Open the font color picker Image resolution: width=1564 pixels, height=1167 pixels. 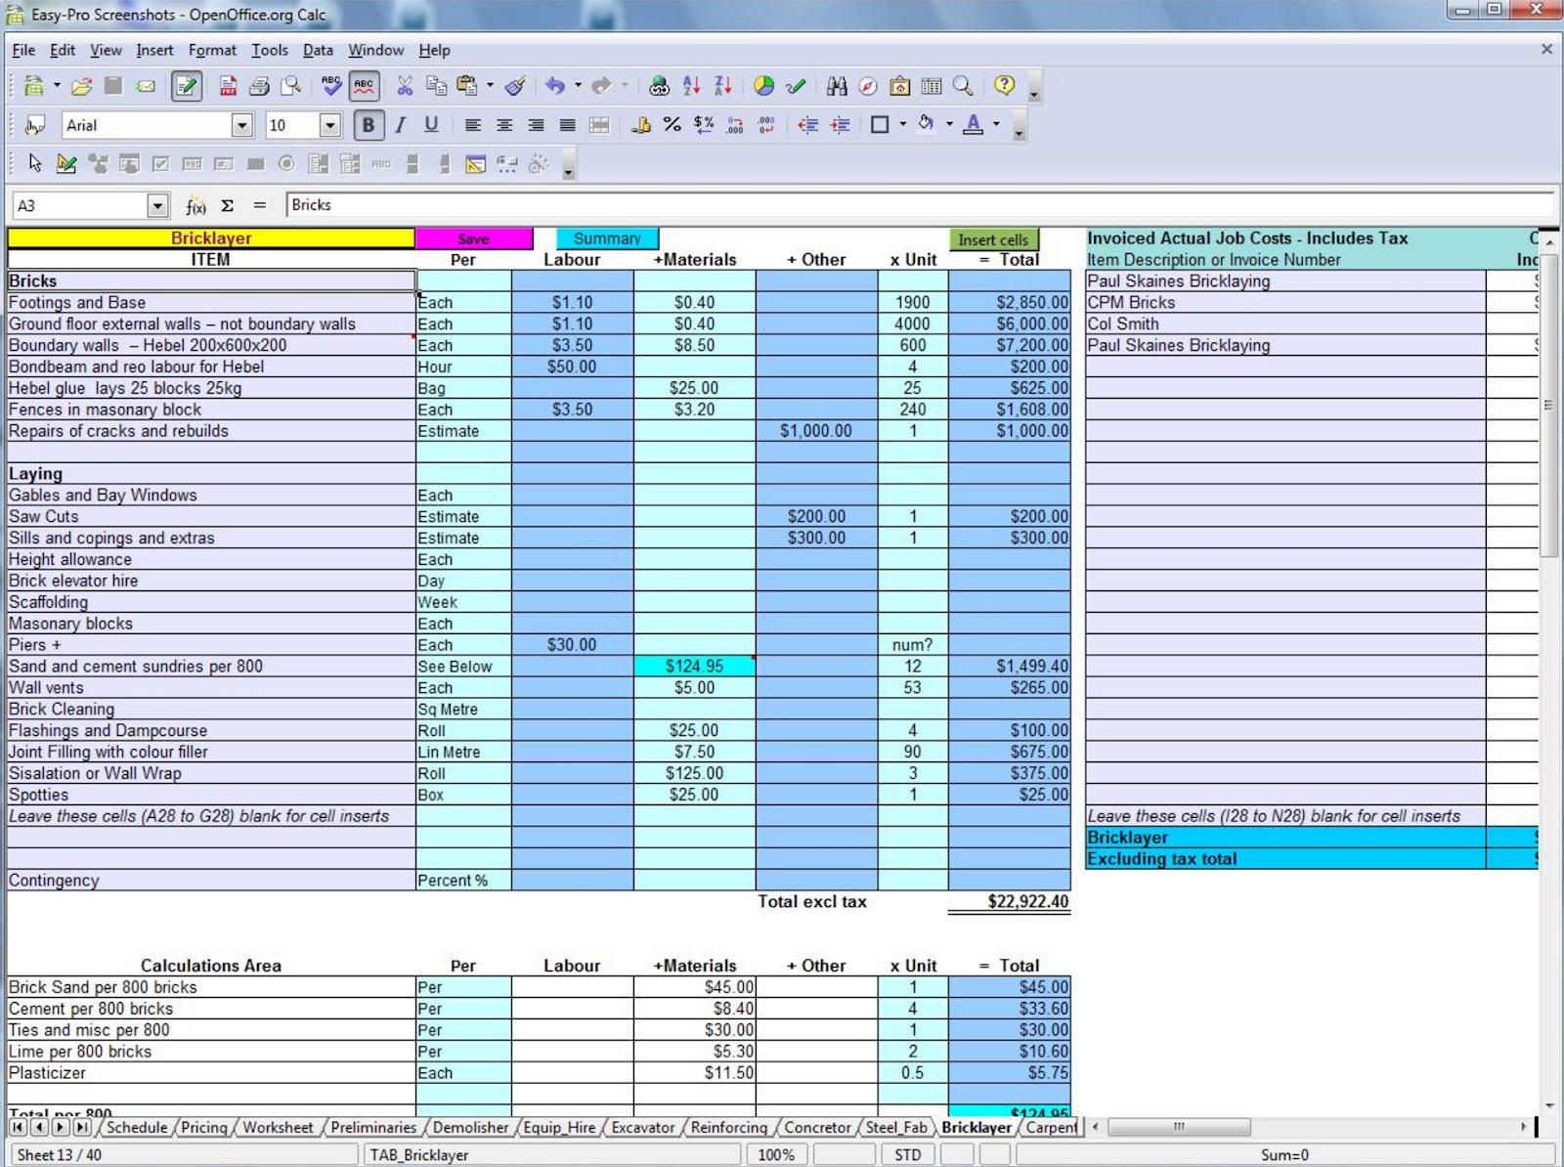tap(995, 125)
